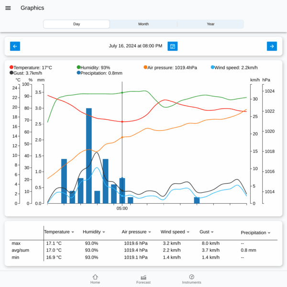
Task: Switch to the Month tab
Action: tap(143, 24)
